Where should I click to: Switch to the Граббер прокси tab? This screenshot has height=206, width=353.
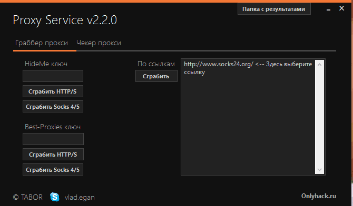tap(42, 43)
